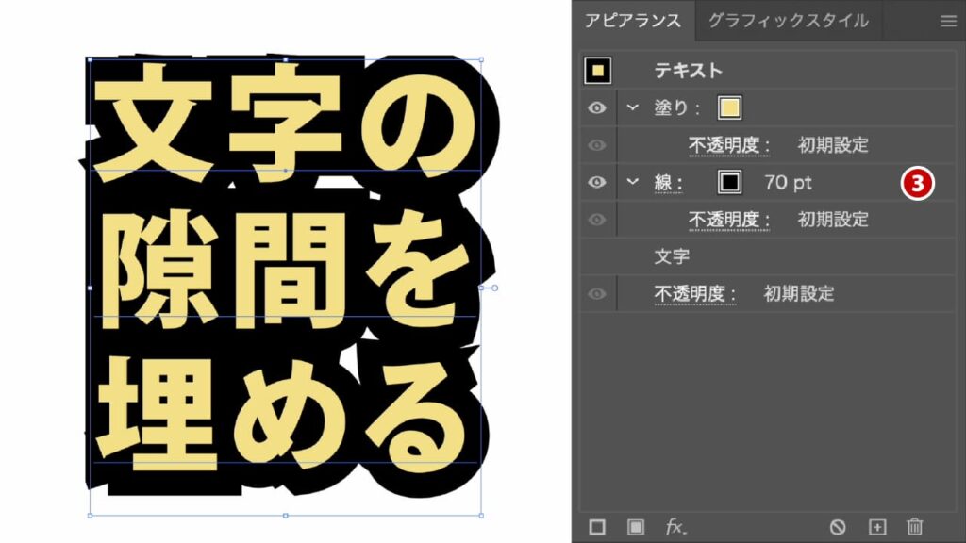Toggle visibility of the stroke's 不透明度 row
The image size is (966, 543).
tap(596, 220)
